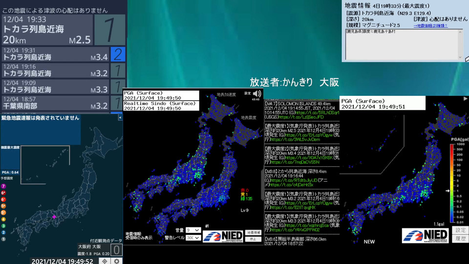
Task: Open the 房総半島南部 M3.6 feed entry
Action: point(302,241)
